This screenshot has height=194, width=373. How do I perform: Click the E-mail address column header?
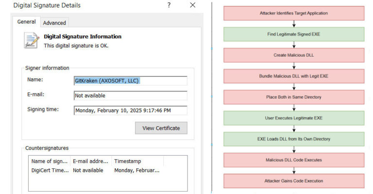click(91, 161)
